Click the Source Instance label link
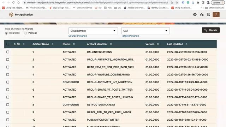The image size is (226, 127). click(x=78, y=36)
